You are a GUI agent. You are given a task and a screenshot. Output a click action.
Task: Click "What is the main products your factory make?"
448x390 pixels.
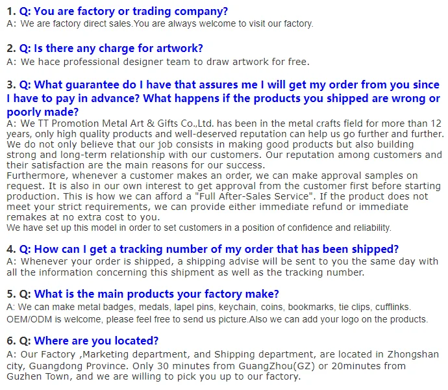coord(156,293)
